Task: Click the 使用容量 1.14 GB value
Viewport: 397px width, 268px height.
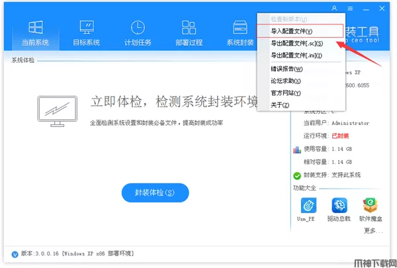Action: point(342,149)
